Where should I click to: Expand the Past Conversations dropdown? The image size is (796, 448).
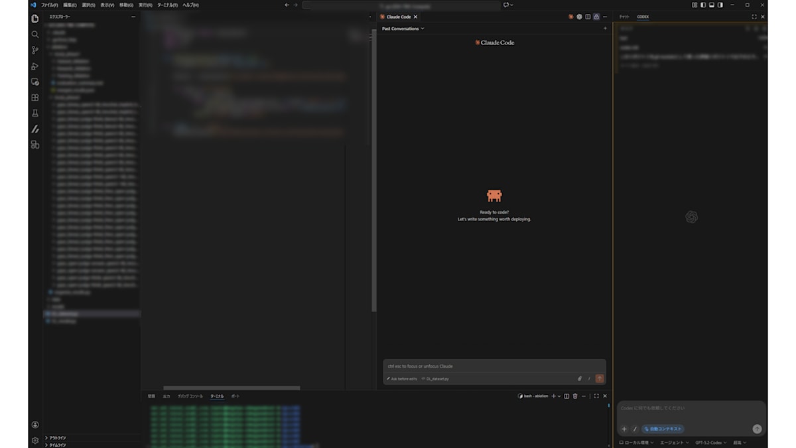coord(403,29)
